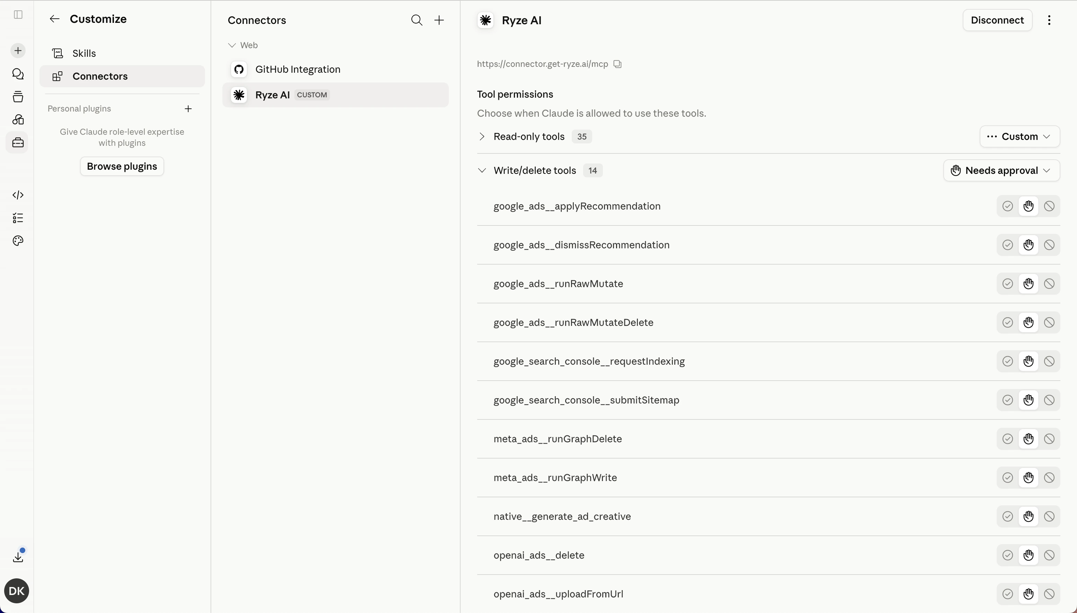Always allow google_ads__runRawMutate

[x=1007, y=284]
